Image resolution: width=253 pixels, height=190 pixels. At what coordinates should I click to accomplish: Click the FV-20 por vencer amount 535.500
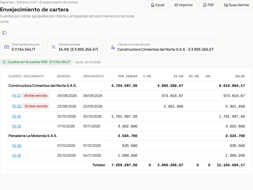coord(130,146)
